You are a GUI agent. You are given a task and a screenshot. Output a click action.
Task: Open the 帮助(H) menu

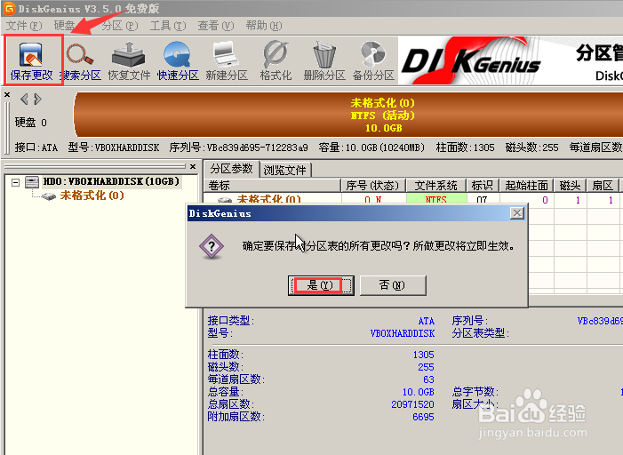[264, 26]
